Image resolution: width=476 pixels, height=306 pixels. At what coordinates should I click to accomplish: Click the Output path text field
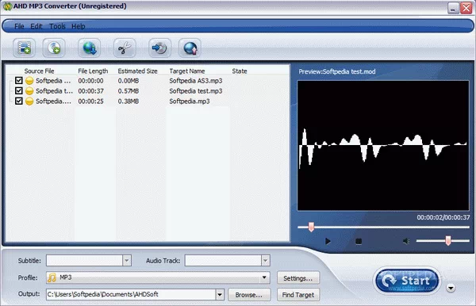tap(131, 294)
